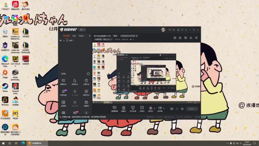
Task: Expand the microphone options arrow
Action: coord(154,108)
